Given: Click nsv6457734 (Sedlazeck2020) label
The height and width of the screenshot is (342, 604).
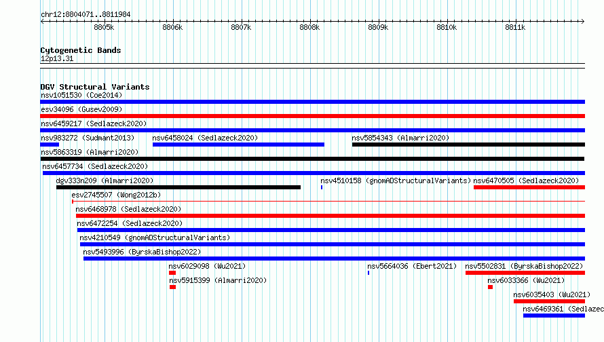Looking at the screenshot, I should point(95,166).
